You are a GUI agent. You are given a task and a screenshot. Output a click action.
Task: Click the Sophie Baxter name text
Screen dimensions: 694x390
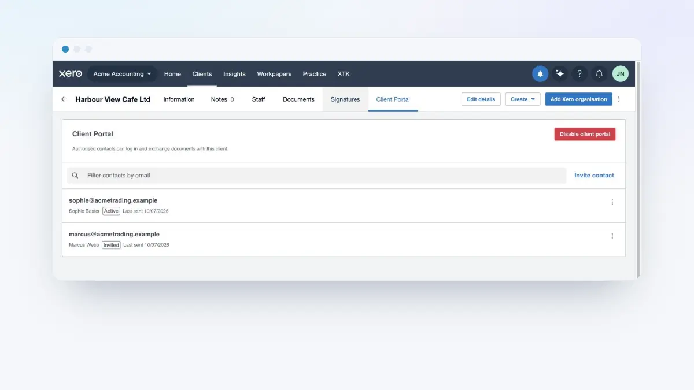[x=84, y=211]
